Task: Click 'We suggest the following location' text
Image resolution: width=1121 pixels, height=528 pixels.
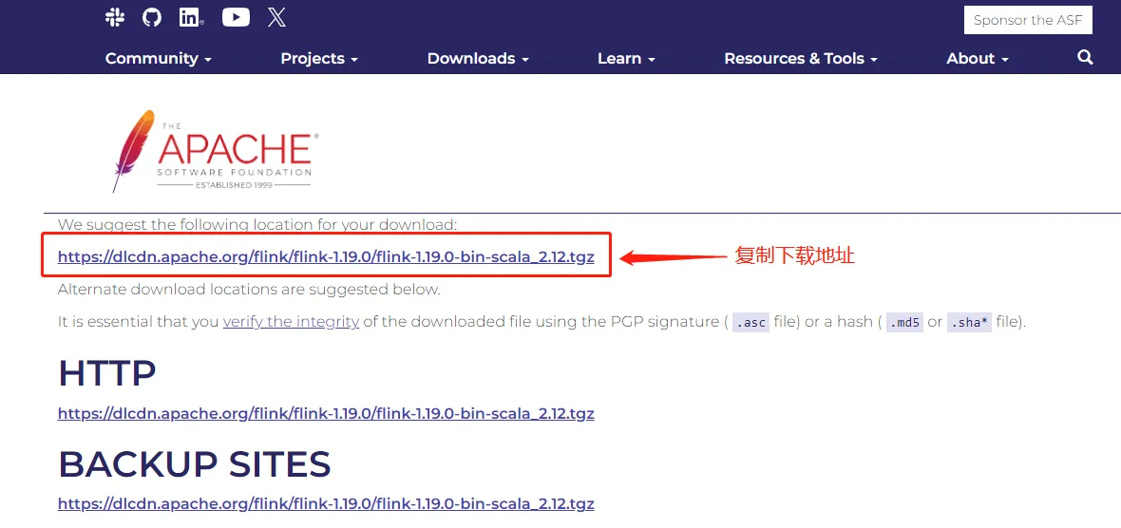Action: click(x=257, y=224)
